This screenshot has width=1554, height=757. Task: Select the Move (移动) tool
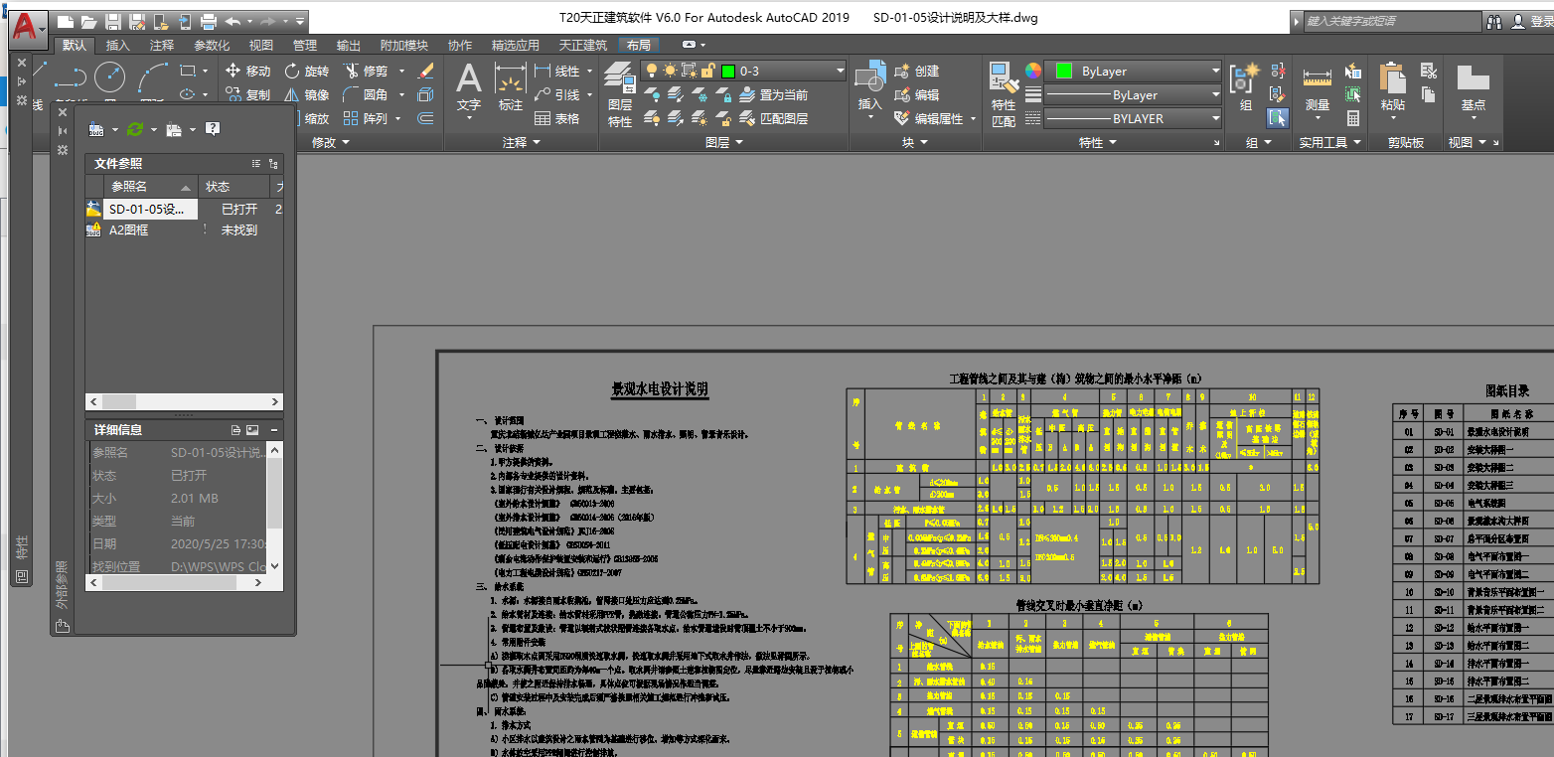(x=248, y=71)
